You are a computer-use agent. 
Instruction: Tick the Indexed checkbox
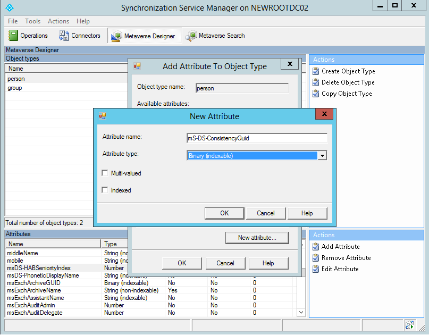pyautogui.click(x=105, y=190)
